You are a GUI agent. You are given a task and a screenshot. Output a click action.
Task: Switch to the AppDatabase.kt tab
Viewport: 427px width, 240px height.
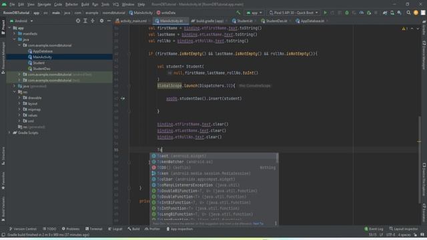312,21
